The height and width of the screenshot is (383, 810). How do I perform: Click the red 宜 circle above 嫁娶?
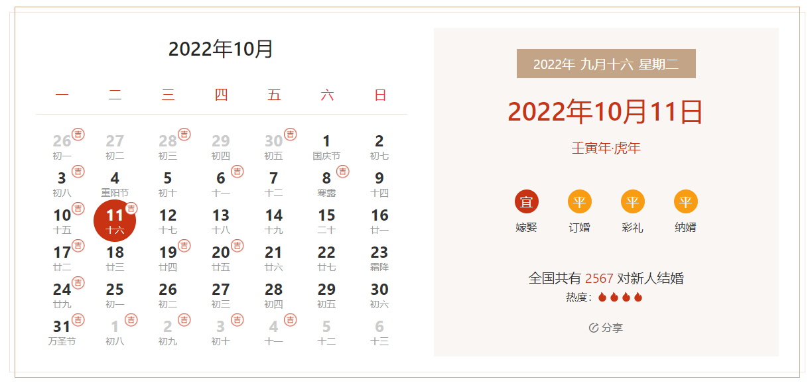(527, 202)
